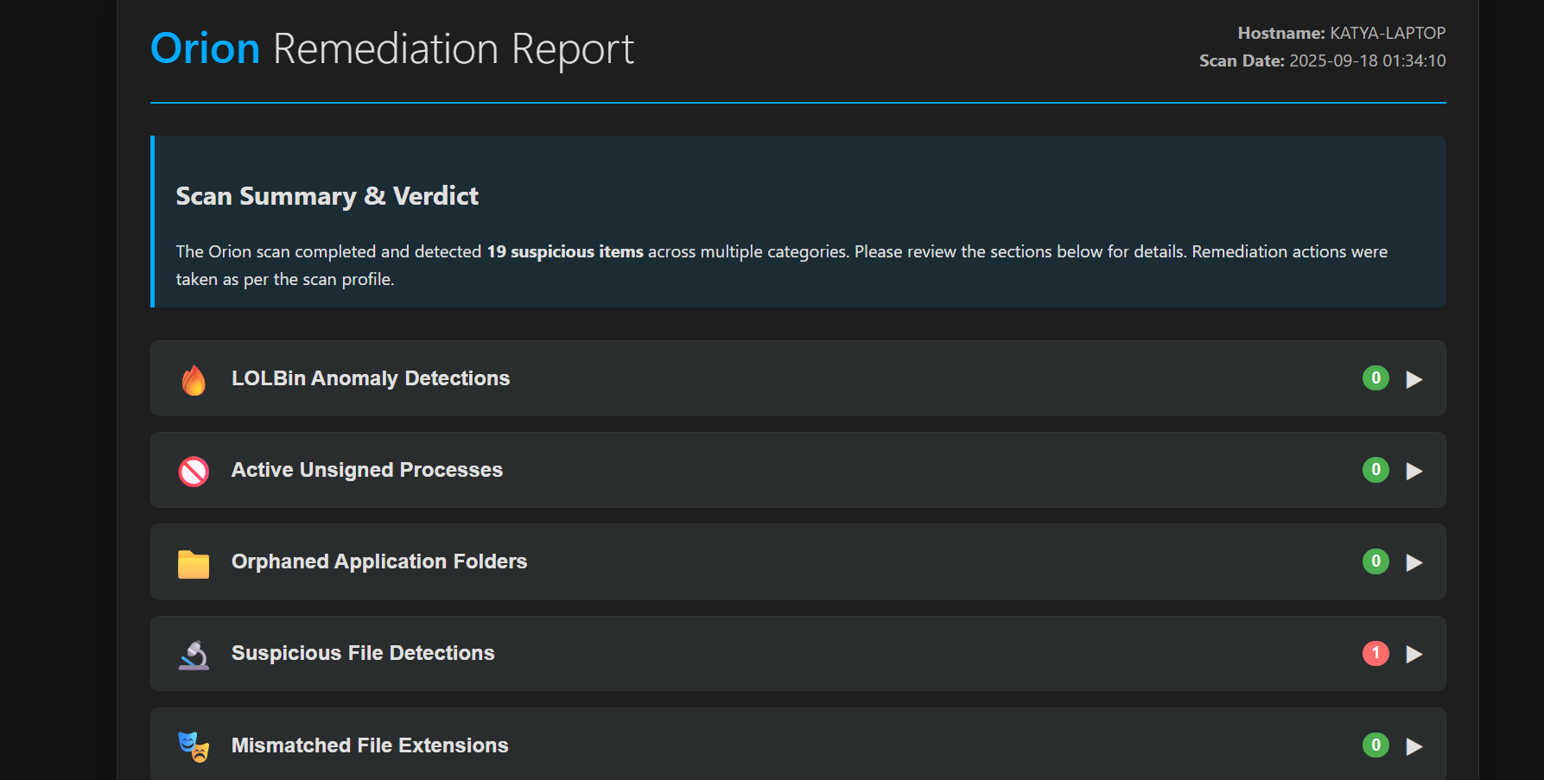Expand the Orphaned Application Folders arrow

[1414, 562]
